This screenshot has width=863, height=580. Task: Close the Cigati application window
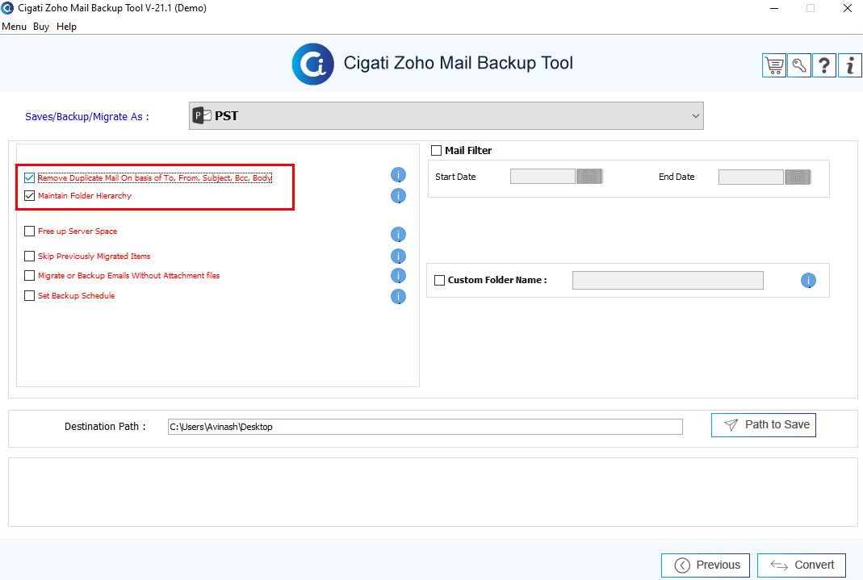[848, 8]
